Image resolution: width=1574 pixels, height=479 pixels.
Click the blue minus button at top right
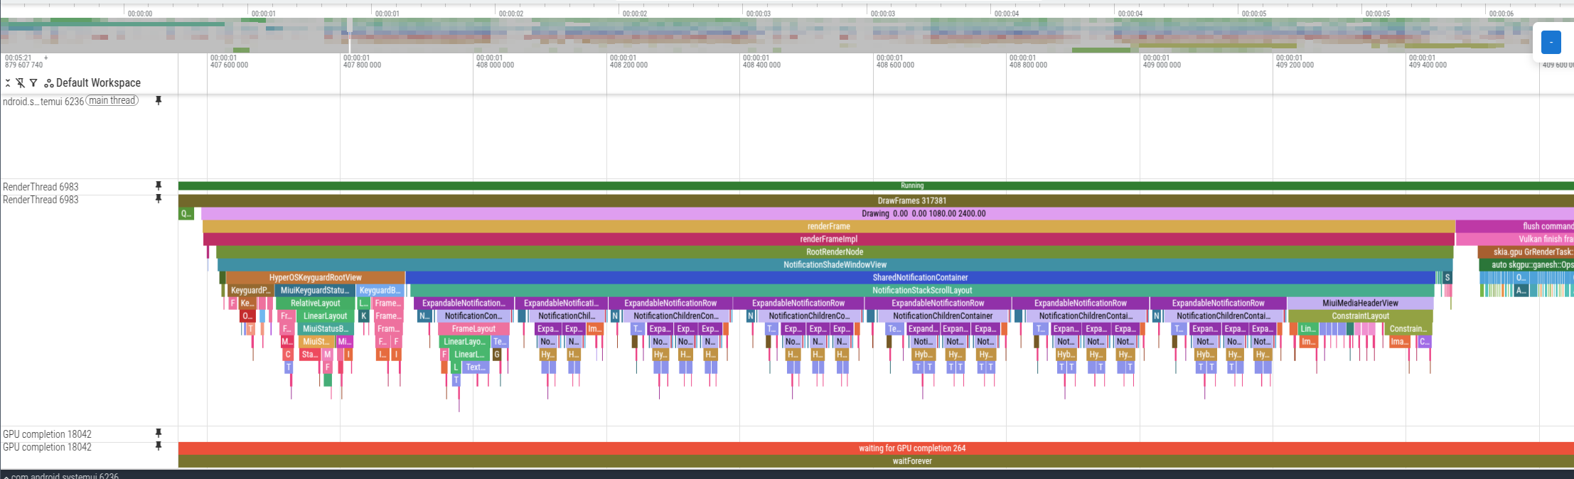click(1551, 43)
